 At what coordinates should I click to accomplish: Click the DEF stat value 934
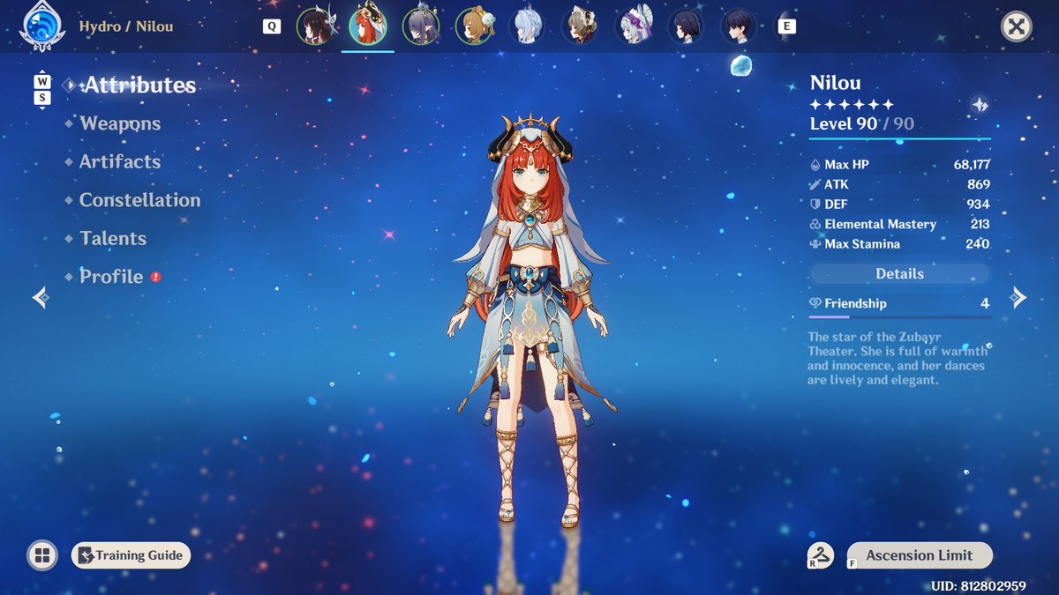tap(979, 205)
